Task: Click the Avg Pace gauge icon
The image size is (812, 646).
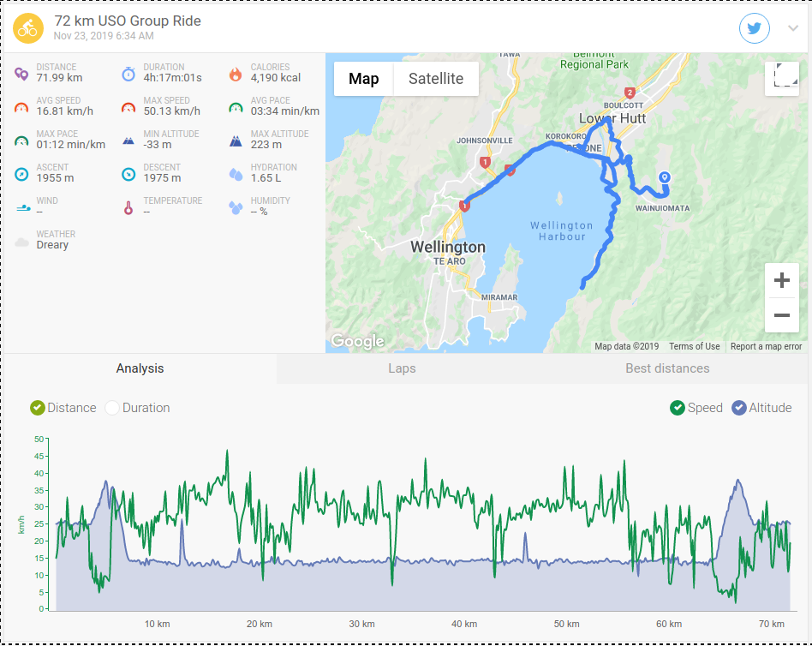Action: [236, 108]
